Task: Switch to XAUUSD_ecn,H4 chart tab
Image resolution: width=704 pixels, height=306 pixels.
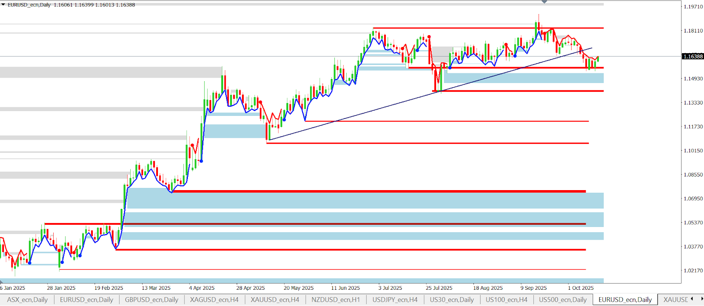Action: [x=275, y=300]
